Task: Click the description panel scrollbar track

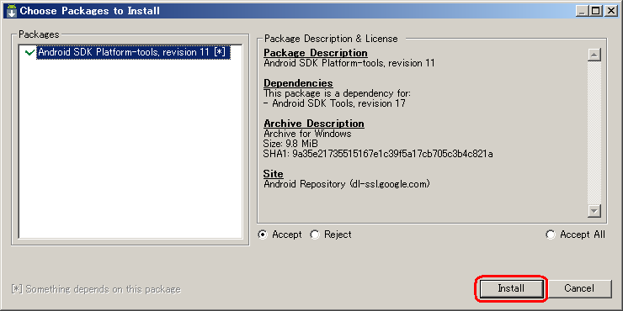Action: (594, 133)
